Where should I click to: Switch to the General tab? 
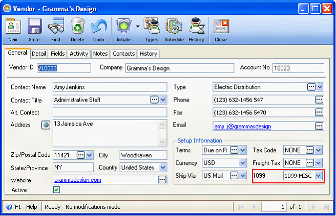17,53
